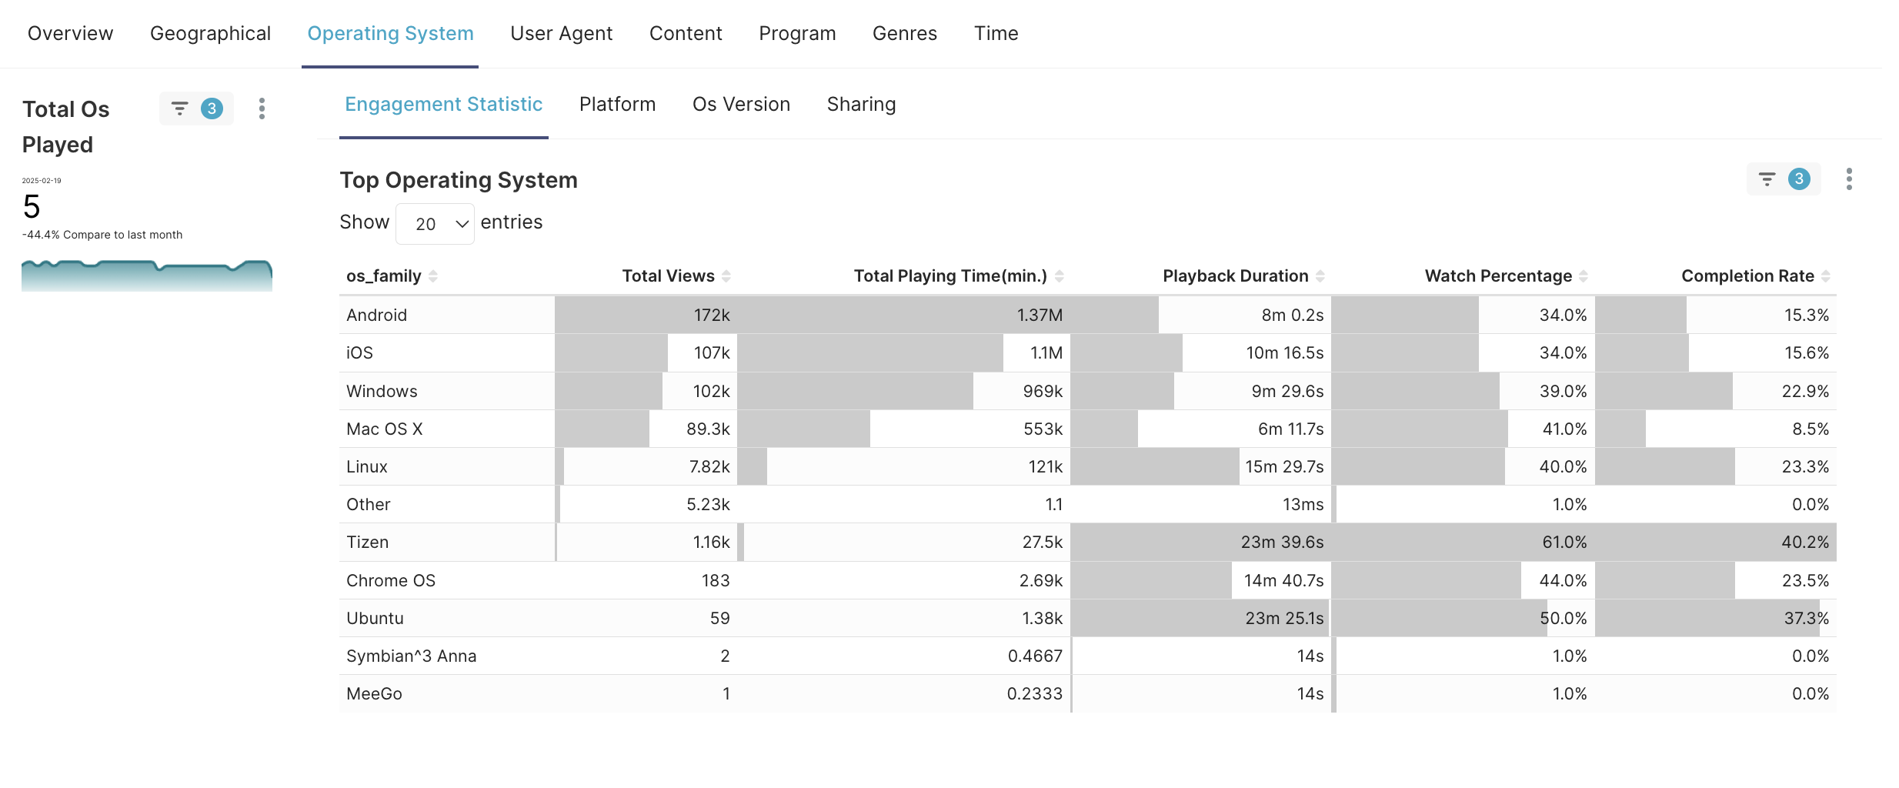Select the Chrome OS row name
Viewport: 1899px width, 788px height.
pos(390,580)
